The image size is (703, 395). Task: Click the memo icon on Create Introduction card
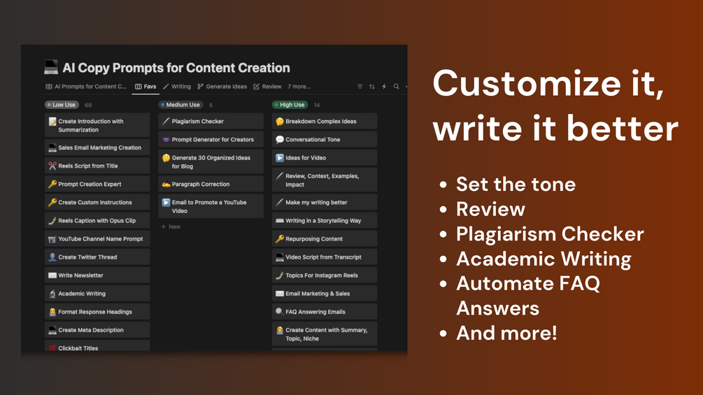point(52,122)
